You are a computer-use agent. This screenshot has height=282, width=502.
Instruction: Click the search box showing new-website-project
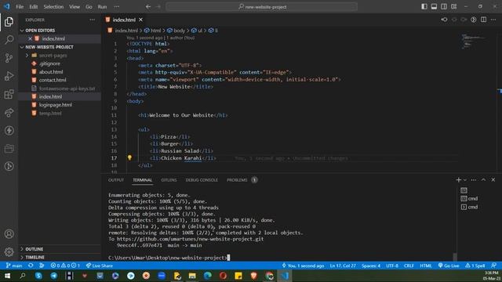pyautogui.click(x=261, y=7)
